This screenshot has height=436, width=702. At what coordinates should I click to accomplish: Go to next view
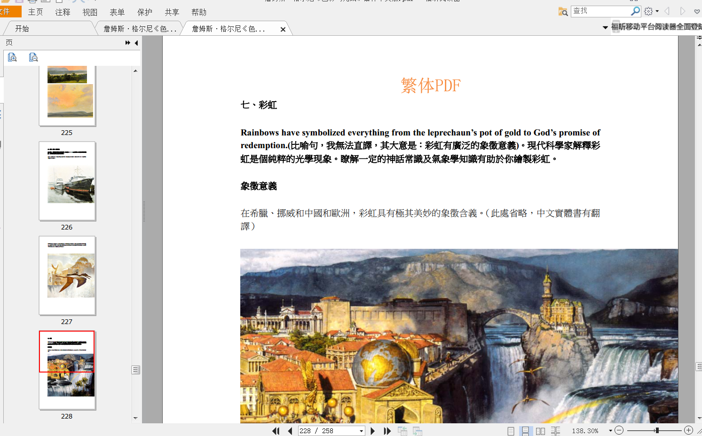(418, 431)
